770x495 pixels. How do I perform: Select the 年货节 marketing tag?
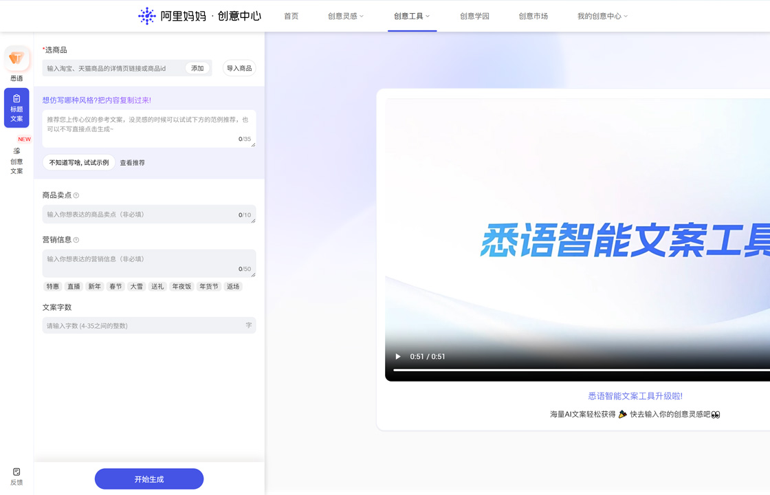tap(209, 286)
